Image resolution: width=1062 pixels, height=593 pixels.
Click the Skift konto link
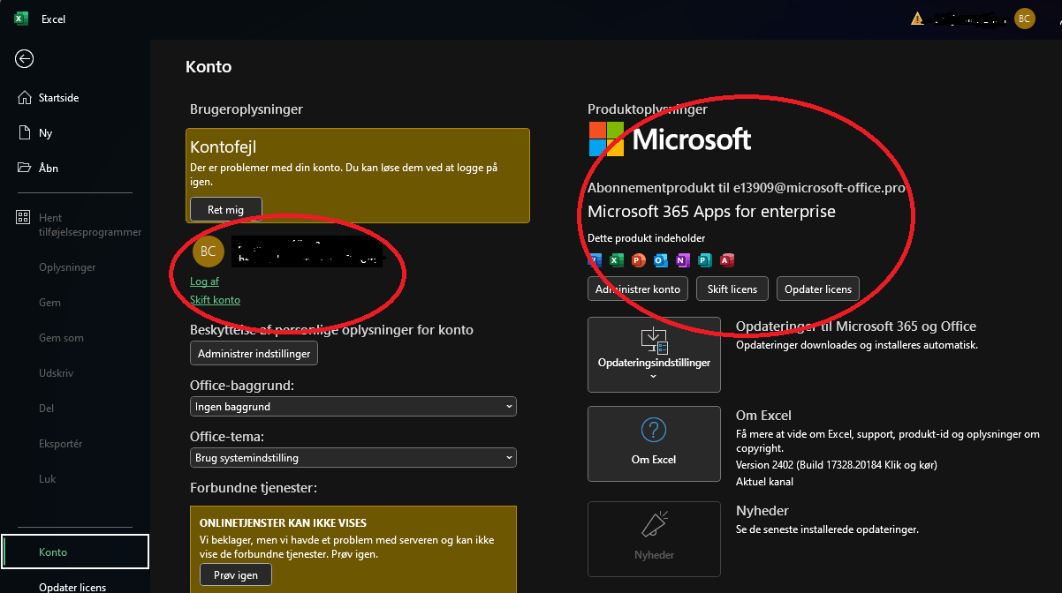(215, 300)
